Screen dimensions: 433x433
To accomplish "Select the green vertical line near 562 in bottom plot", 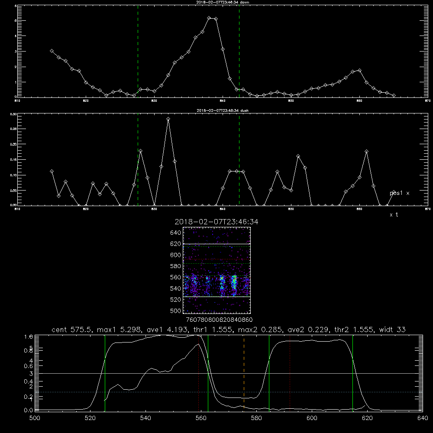I will pos(208,373).
